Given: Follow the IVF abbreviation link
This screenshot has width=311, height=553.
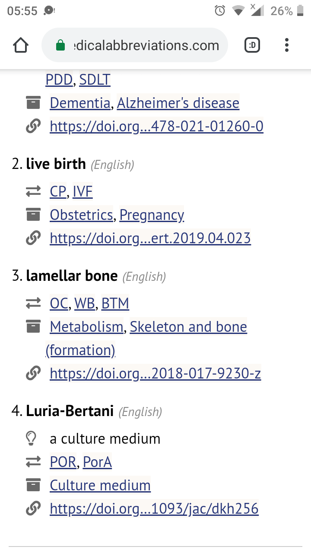Looking at the screenshot, I should (x=83, y=191).
